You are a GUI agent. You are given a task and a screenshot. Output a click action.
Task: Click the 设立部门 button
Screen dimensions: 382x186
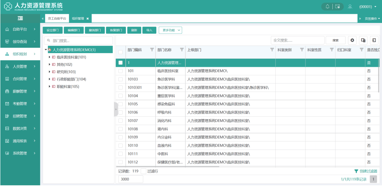tap(52, 30)
